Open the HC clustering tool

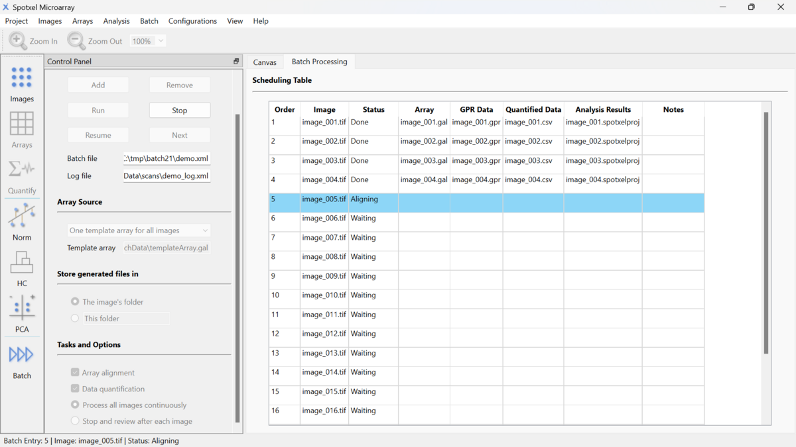pyautogui.click(x=21, y=262)
